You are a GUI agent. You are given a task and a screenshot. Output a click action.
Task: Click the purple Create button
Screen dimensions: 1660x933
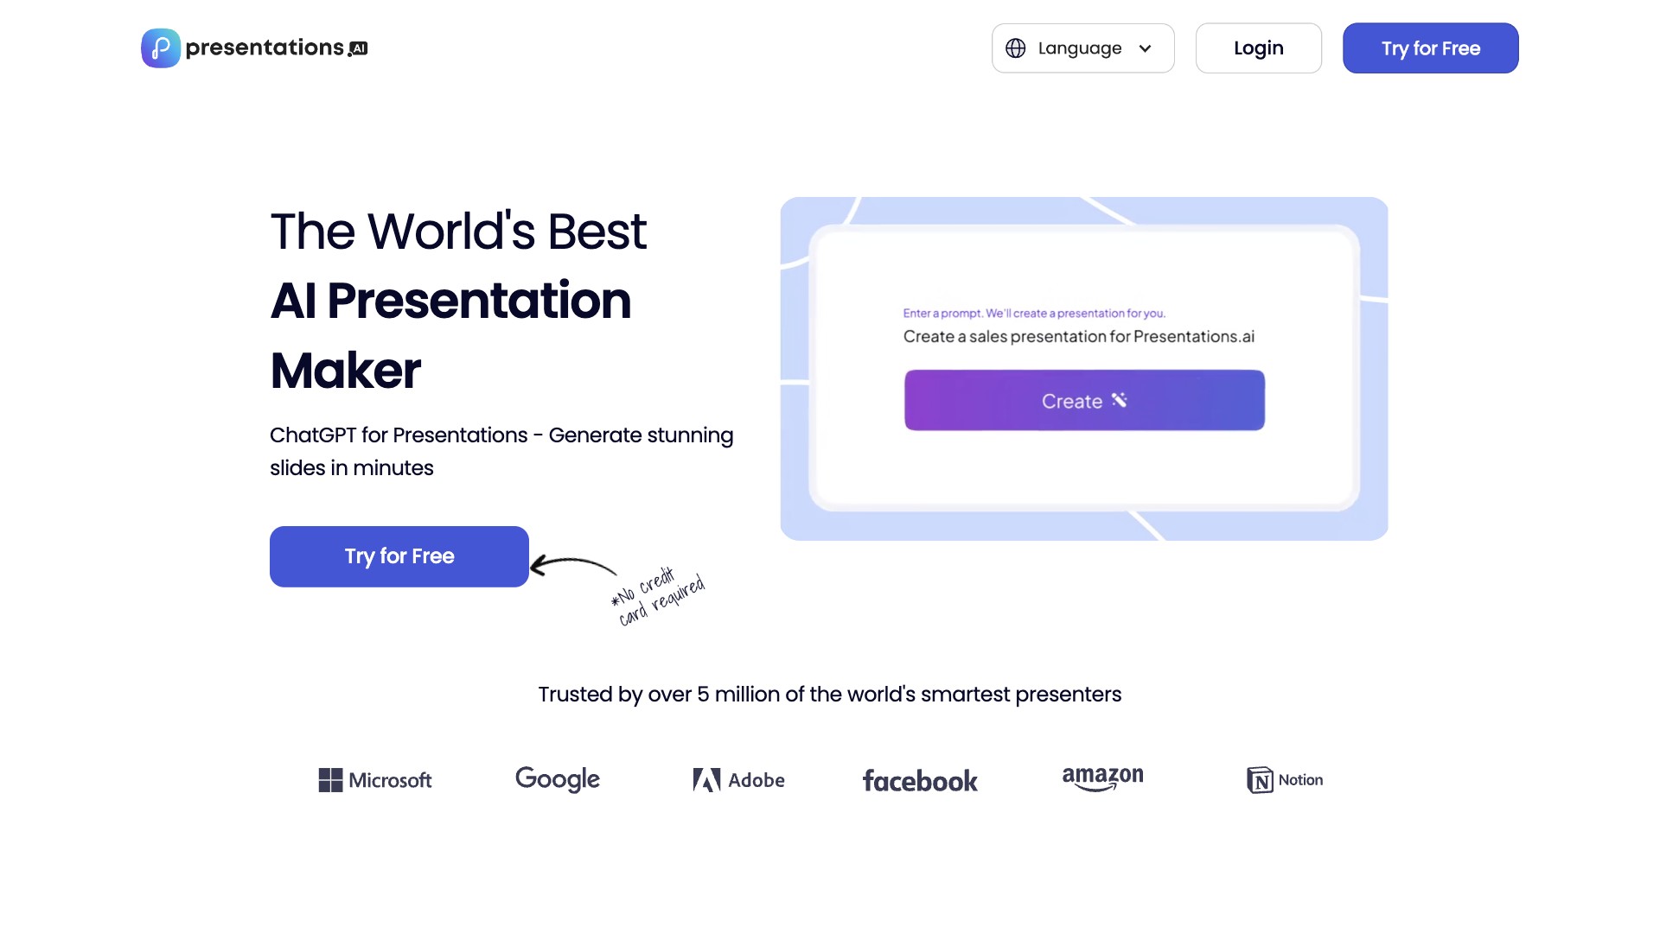[x=1083, y=400]
